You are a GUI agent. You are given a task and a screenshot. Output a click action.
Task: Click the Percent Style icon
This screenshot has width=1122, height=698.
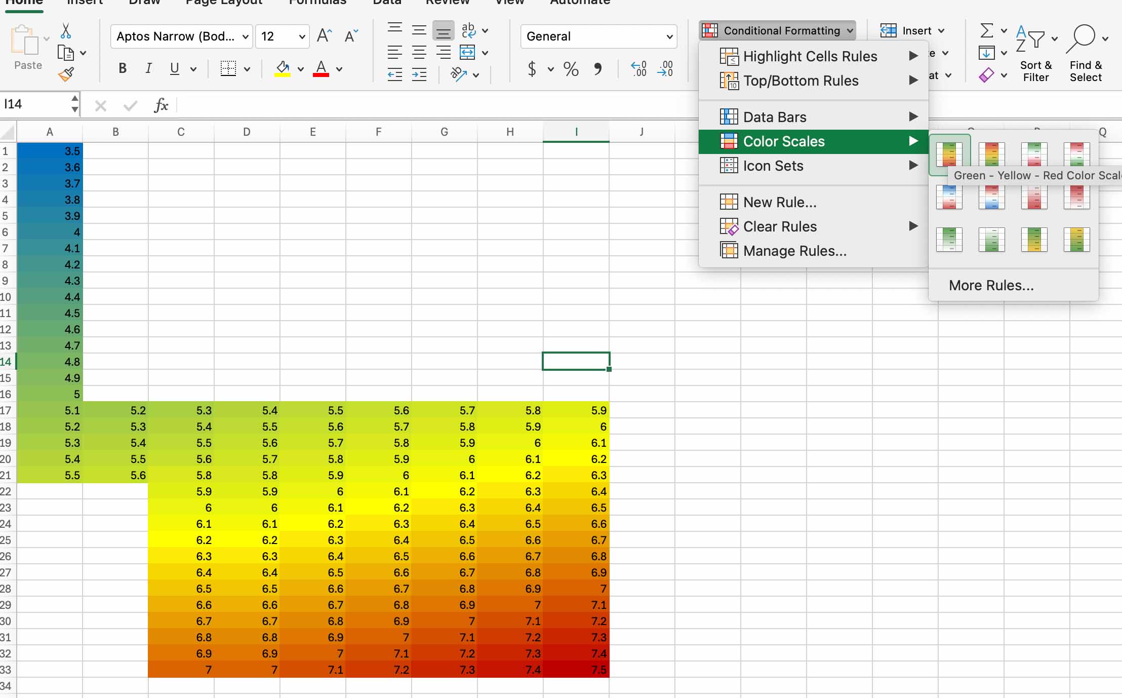click(x=571, y=69)
